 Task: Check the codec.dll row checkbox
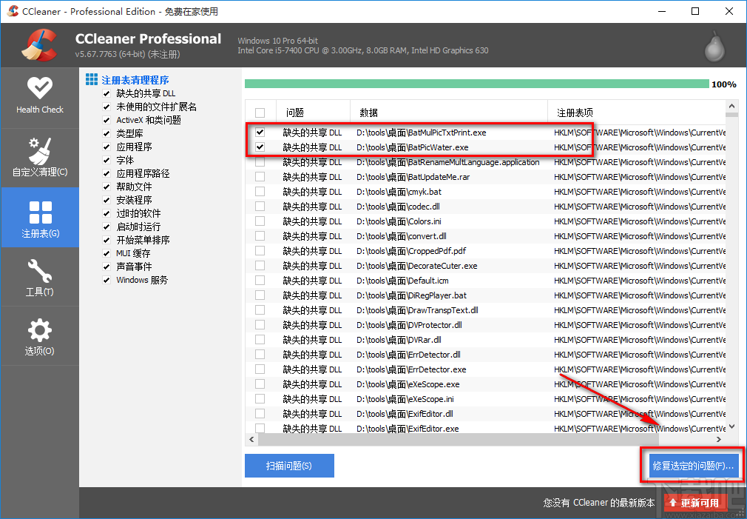coord(260,207)
